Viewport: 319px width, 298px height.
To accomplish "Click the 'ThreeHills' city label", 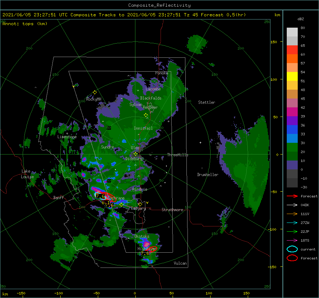I will pos(178,155).
